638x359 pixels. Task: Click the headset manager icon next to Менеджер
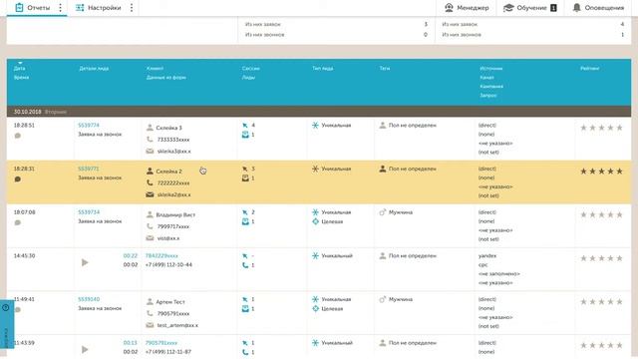(449, 8)
